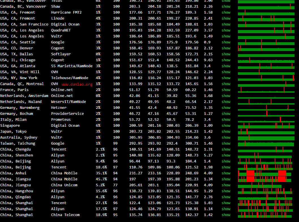This screenshot has width=299, height=222.
Task: Open show link for Chicago Cogent
Action: 226,60
